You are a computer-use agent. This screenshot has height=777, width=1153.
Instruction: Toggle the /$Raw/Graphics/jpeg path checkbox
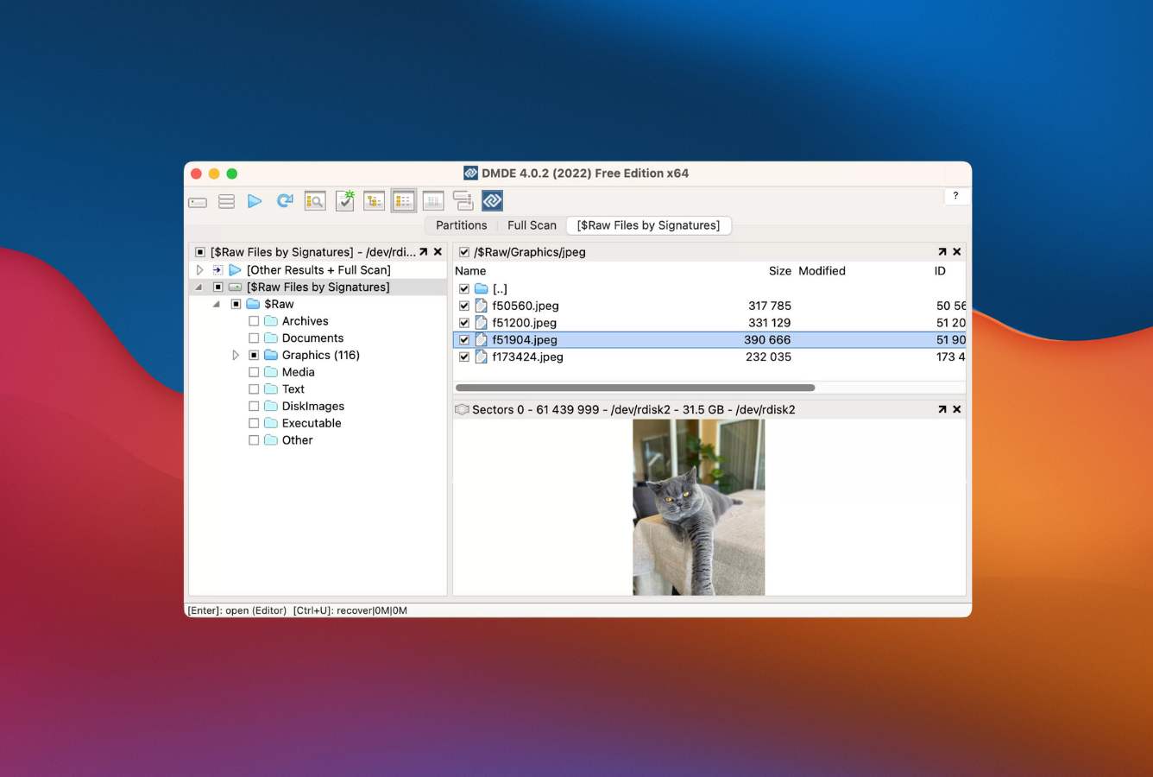464,252
